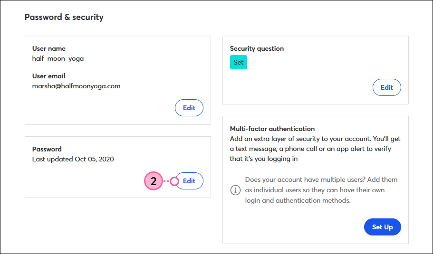Edit the security question
433x254 pixels.
point(386,87)
